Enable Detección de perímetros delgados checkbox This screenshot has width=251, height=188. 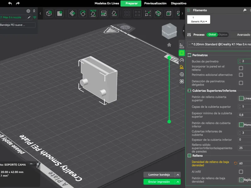click(x=241, y=83)
